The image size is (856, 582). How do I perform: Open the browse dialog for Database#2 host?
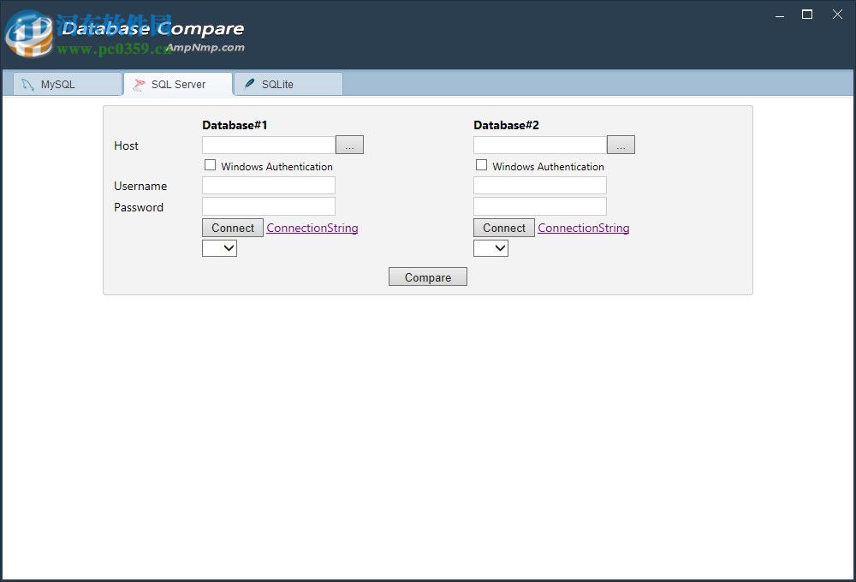click(621, 144)
